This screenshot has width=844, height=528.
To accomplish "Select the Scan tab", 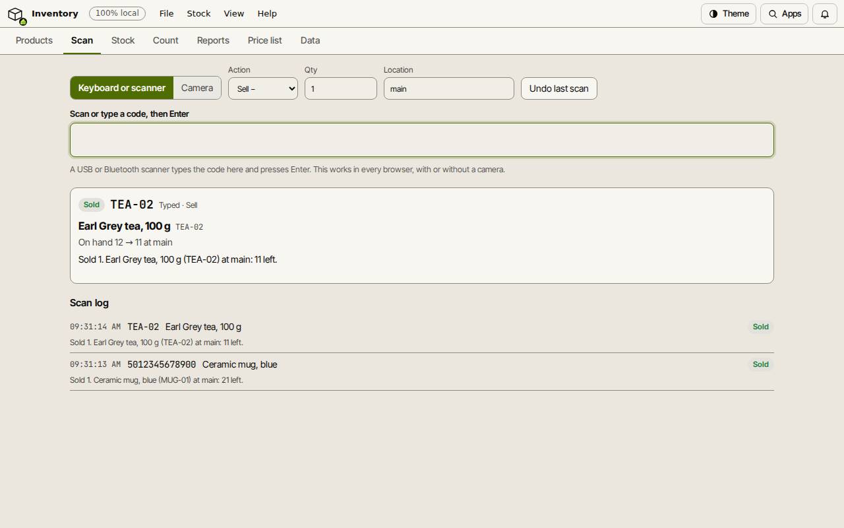I will 82,40.
